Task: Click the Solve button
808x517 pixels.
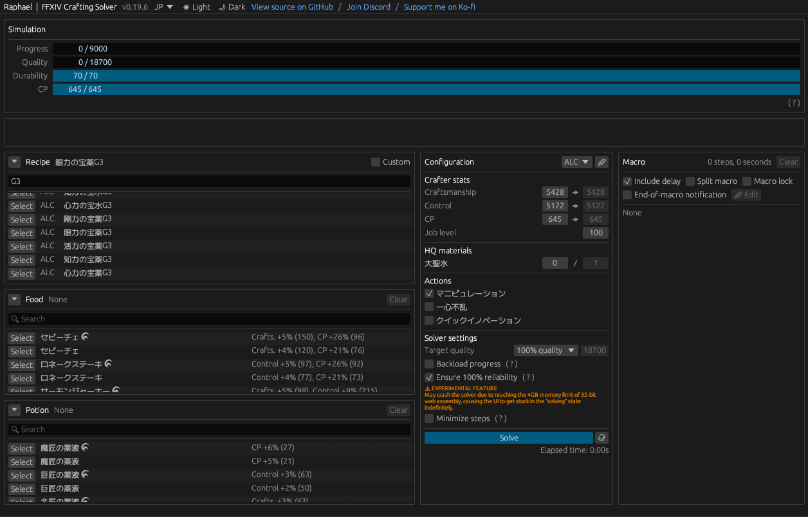Action: point(509,438)
